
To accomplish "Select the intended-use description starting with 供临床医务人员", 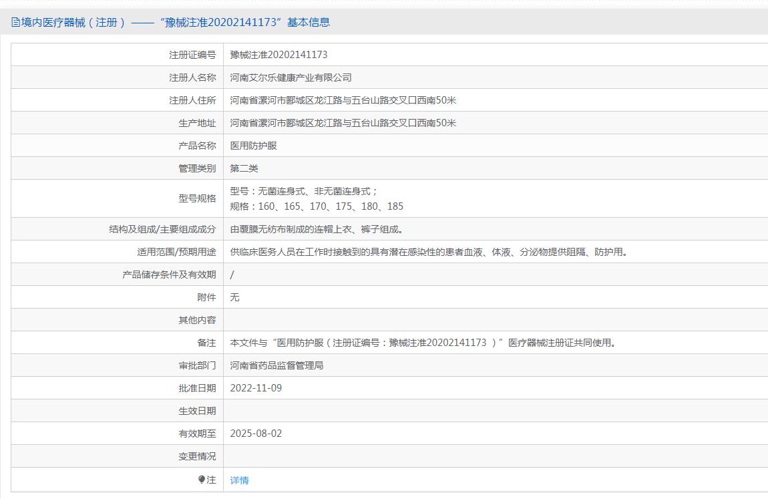I will [x=429, y=252].
